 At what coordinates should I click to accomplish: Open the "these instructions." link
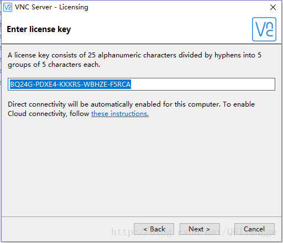point(120,114)
